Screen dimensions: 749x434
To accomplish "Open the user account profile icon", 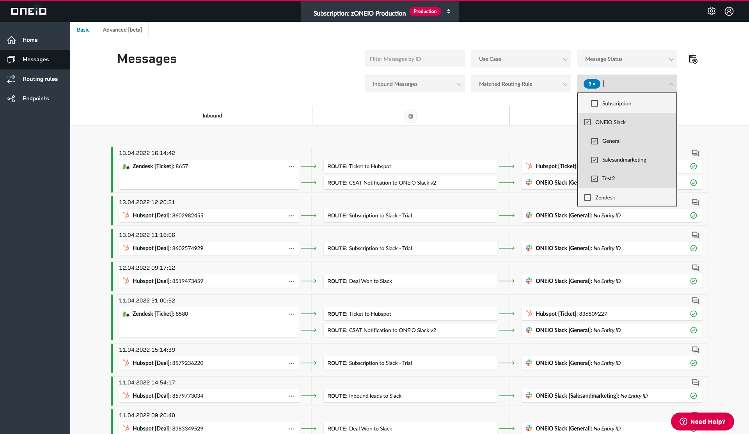I will [729, 11].
